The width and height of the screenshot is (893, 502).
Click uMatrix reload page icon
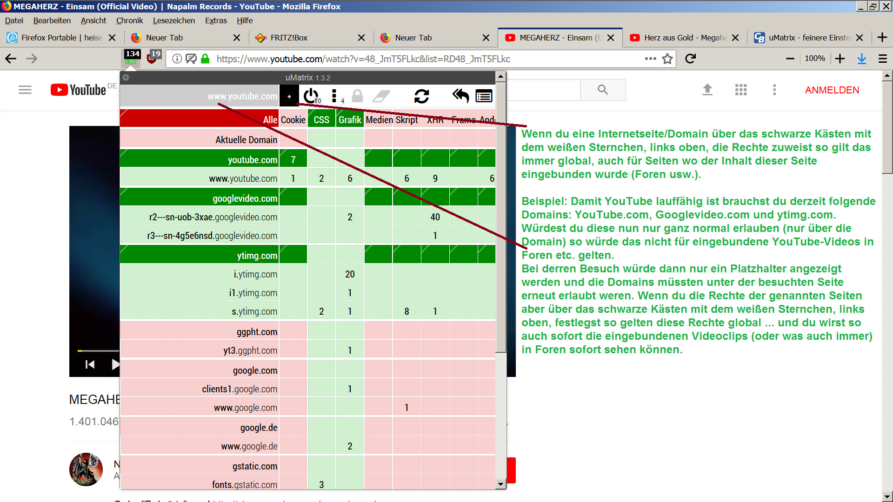(421, 96)
